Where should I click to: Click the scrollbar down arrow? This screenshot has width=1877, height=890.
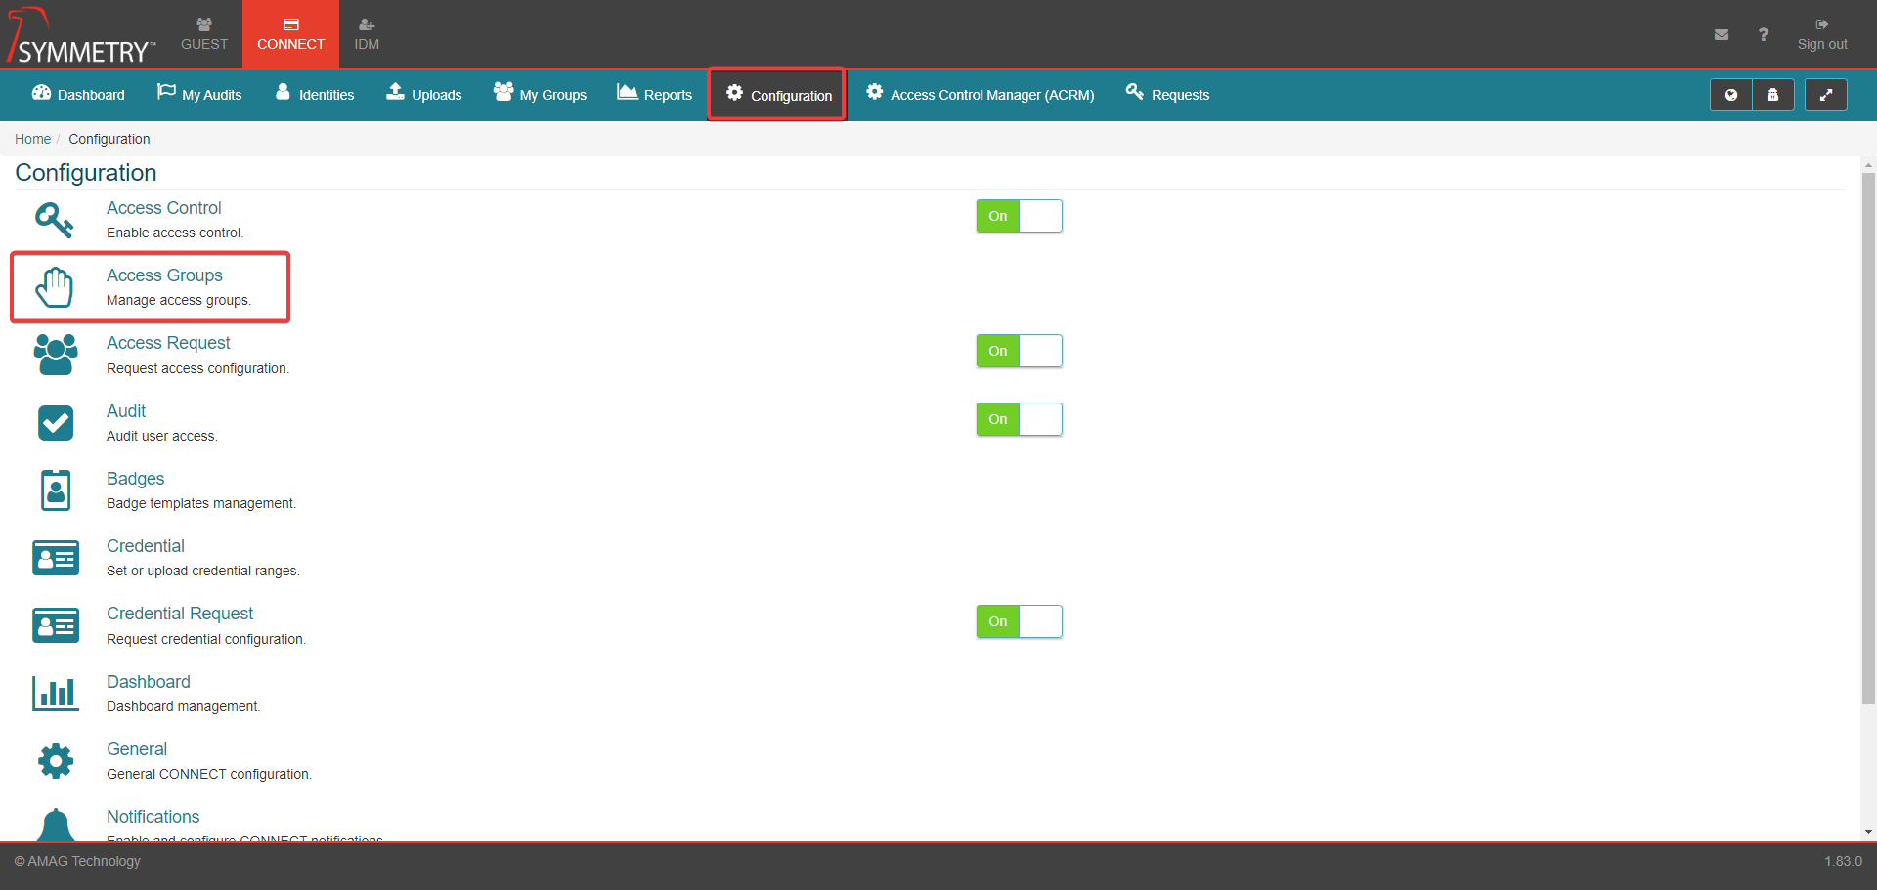click(x=1868, y=832)
